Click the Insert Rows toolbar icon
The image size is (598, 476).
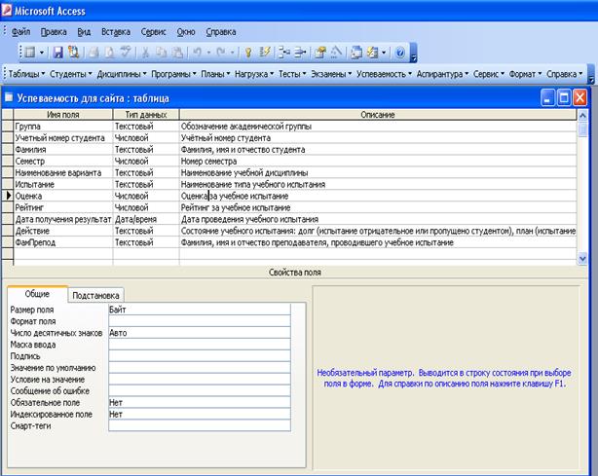click(284, 53)
